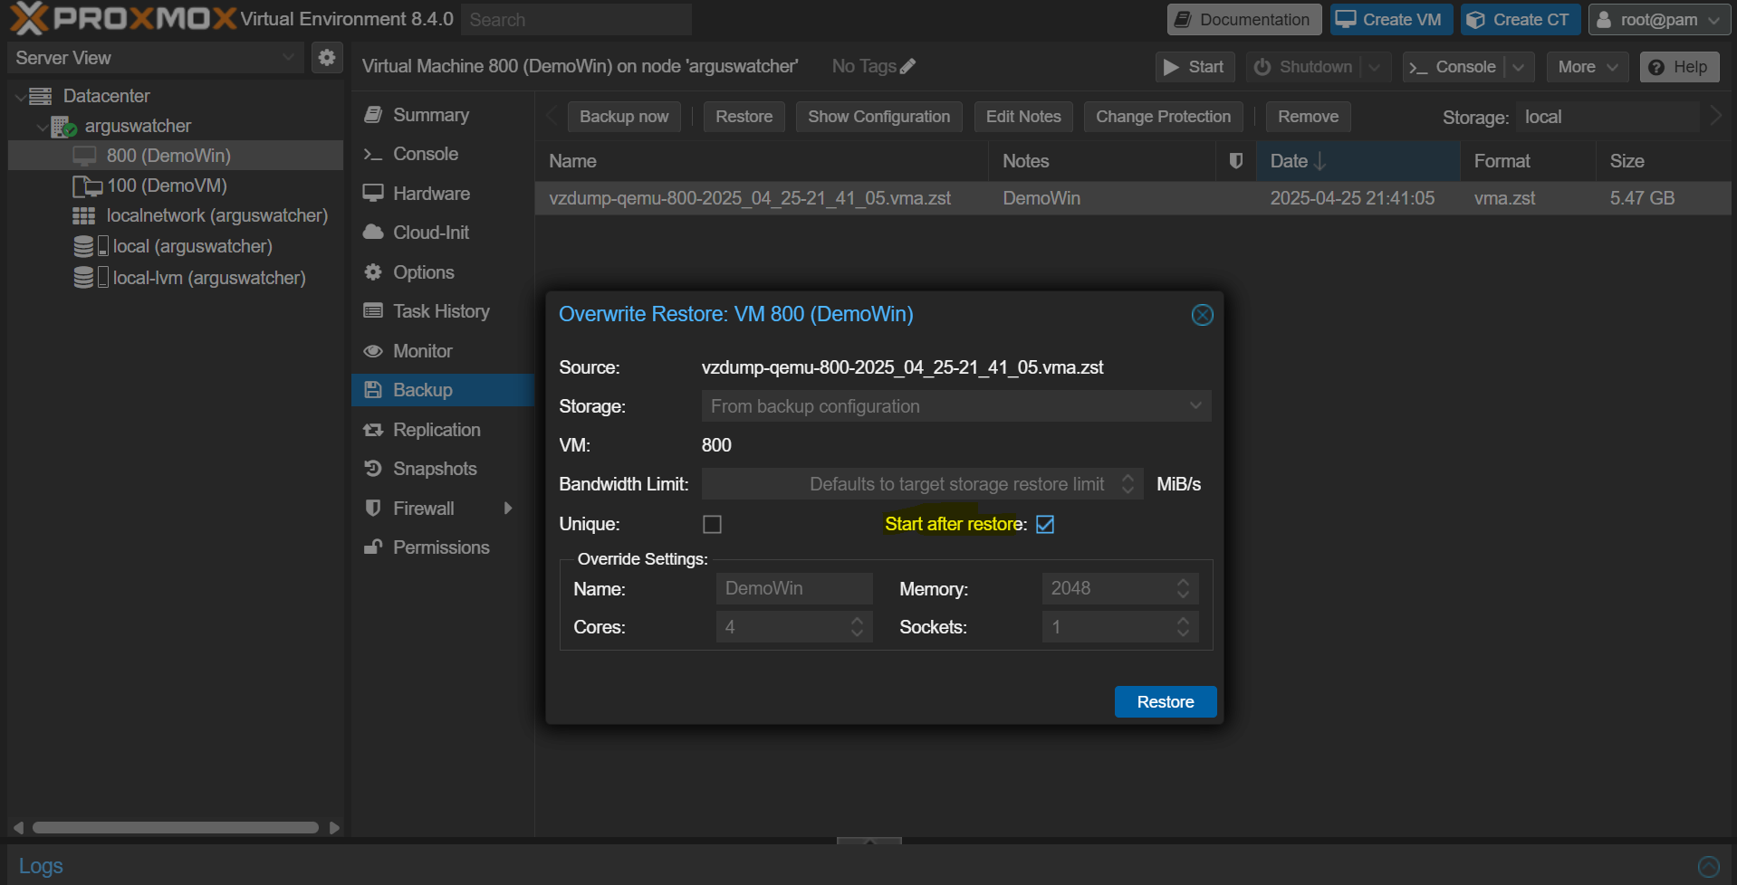This screenshot has width=1737, height=885.
Task: Click the localnetwork grid icon
Action: (x=83, y=216)
